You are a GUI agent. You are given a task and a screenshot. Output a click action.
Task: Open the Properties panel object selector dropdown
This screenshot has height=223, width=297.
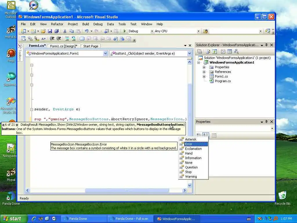pos(272,129)
